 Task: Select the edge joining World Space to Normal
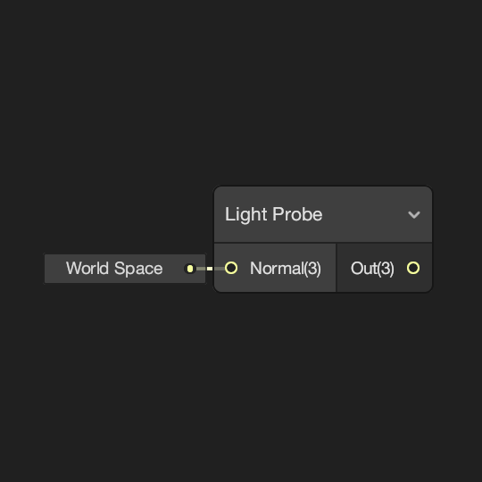coord(211,269)
